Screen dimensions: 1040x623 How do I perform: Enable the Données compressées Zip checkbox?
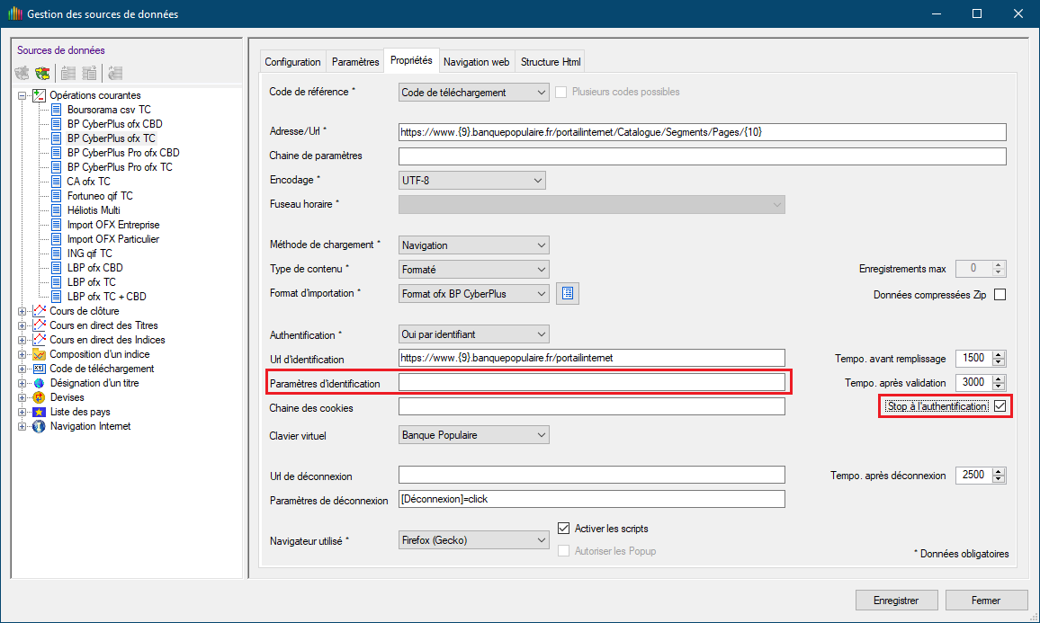1000,295
